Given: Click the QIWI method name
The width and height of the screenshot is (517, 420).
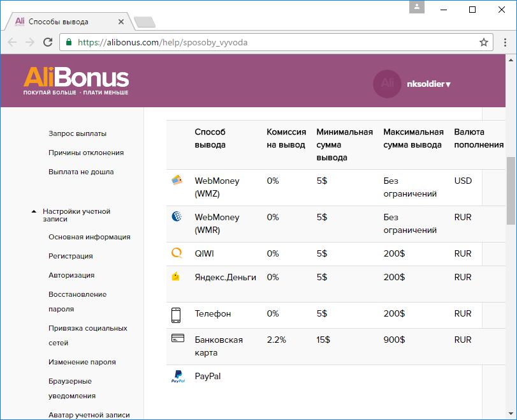Looking at the screenshot, I should coord(205,253).
